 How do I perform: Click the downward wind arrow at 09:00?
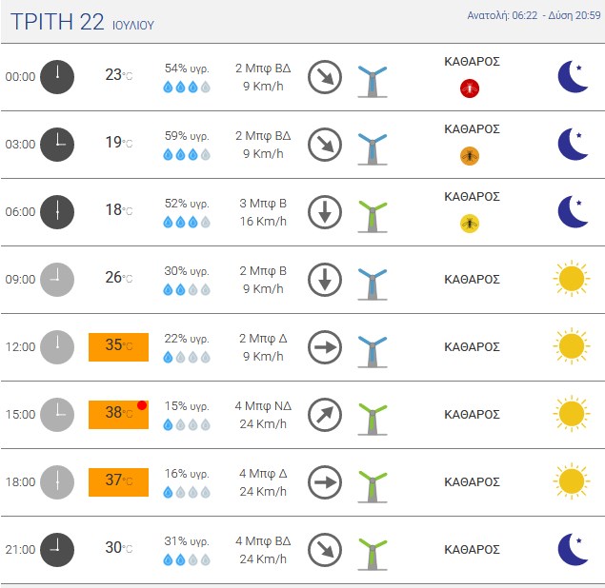(x=325, y=280)
